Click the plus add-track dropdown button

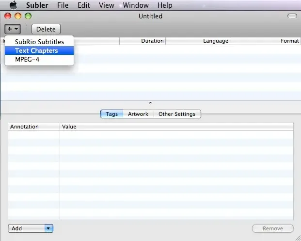pyautogui.click(x=13, y=29)
